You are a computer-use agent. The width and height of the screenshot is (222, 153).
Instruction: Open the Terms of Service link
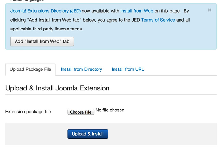tap(158, 20)
